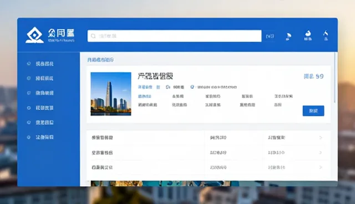Click the right-column value in the second list row
The width and height of the screenshot is (355, 204).
click(x=276, y=152)
